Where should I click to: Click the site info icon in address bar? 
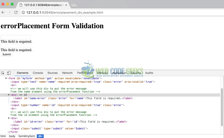23,12
